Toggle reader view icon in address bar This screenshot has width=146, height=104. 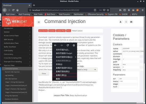pyautogui.click(x=95, y=10)
